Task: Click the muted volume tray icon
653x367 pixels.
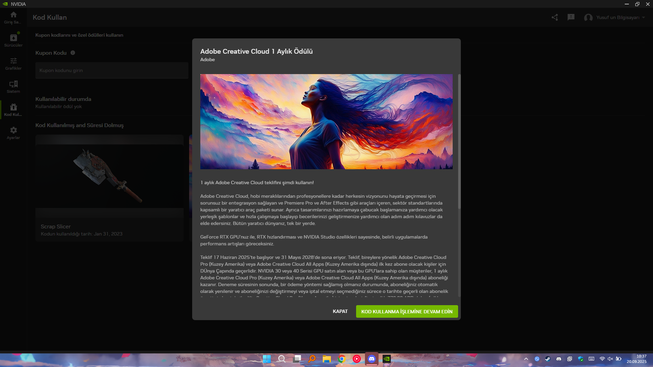Action: (x=610, y=359)
